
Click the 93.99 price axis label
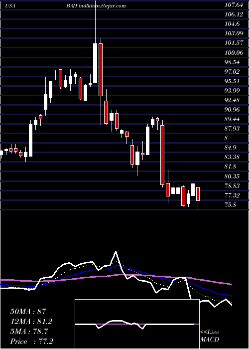coord(233,91)
